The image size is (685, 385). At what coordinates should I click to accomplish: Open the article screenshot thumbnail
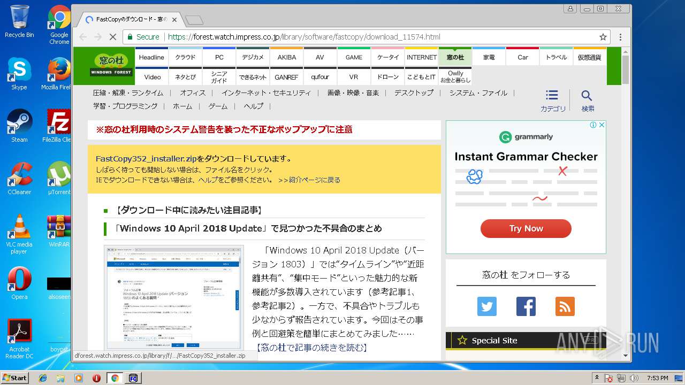click(x=174, y=298)
